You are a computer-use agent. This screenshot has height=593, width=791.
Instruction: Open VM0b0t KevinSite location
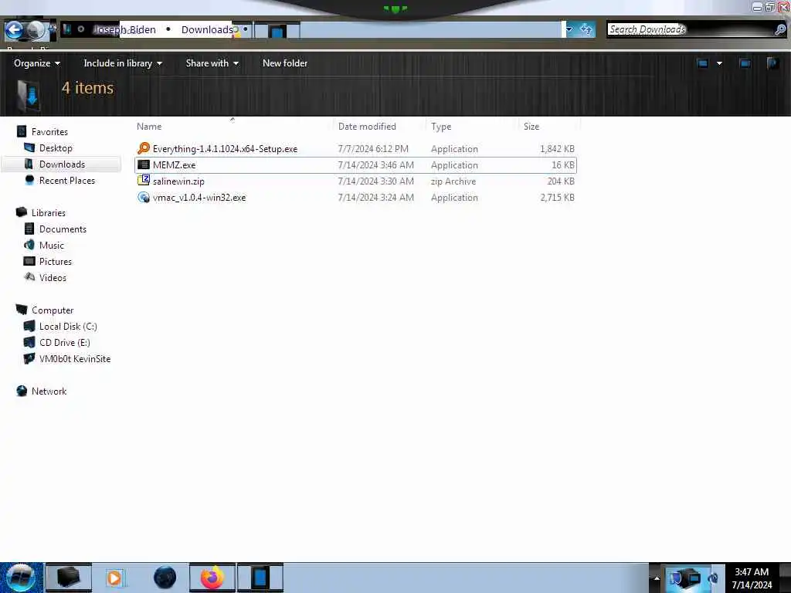(75, 359)
